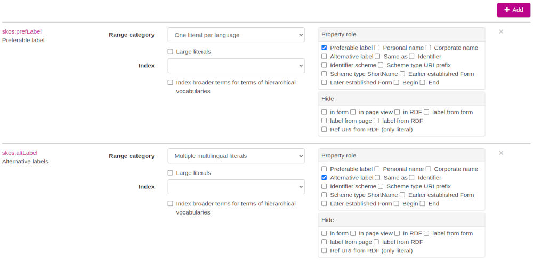Screen dimensions: 533x261
Task: Open Range category dropdown for prefLabel
Action: click(x=236, y=35)
